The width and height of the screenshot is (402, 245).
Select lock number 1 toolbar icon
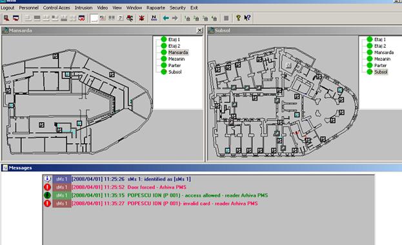tap(187, 18)
